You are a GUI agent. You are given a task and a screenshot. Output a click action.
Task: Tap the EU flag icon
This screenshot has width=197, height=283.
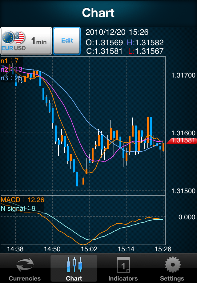click(x=8, y=38)
